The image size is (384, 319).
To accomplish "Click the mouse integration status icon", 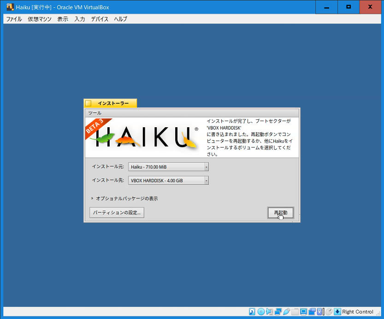I will click(x=329, y=312).
